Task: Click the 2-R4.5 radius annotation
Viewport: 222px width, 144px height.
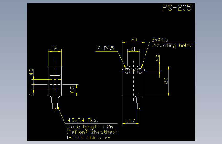Action: pos(105,48)
